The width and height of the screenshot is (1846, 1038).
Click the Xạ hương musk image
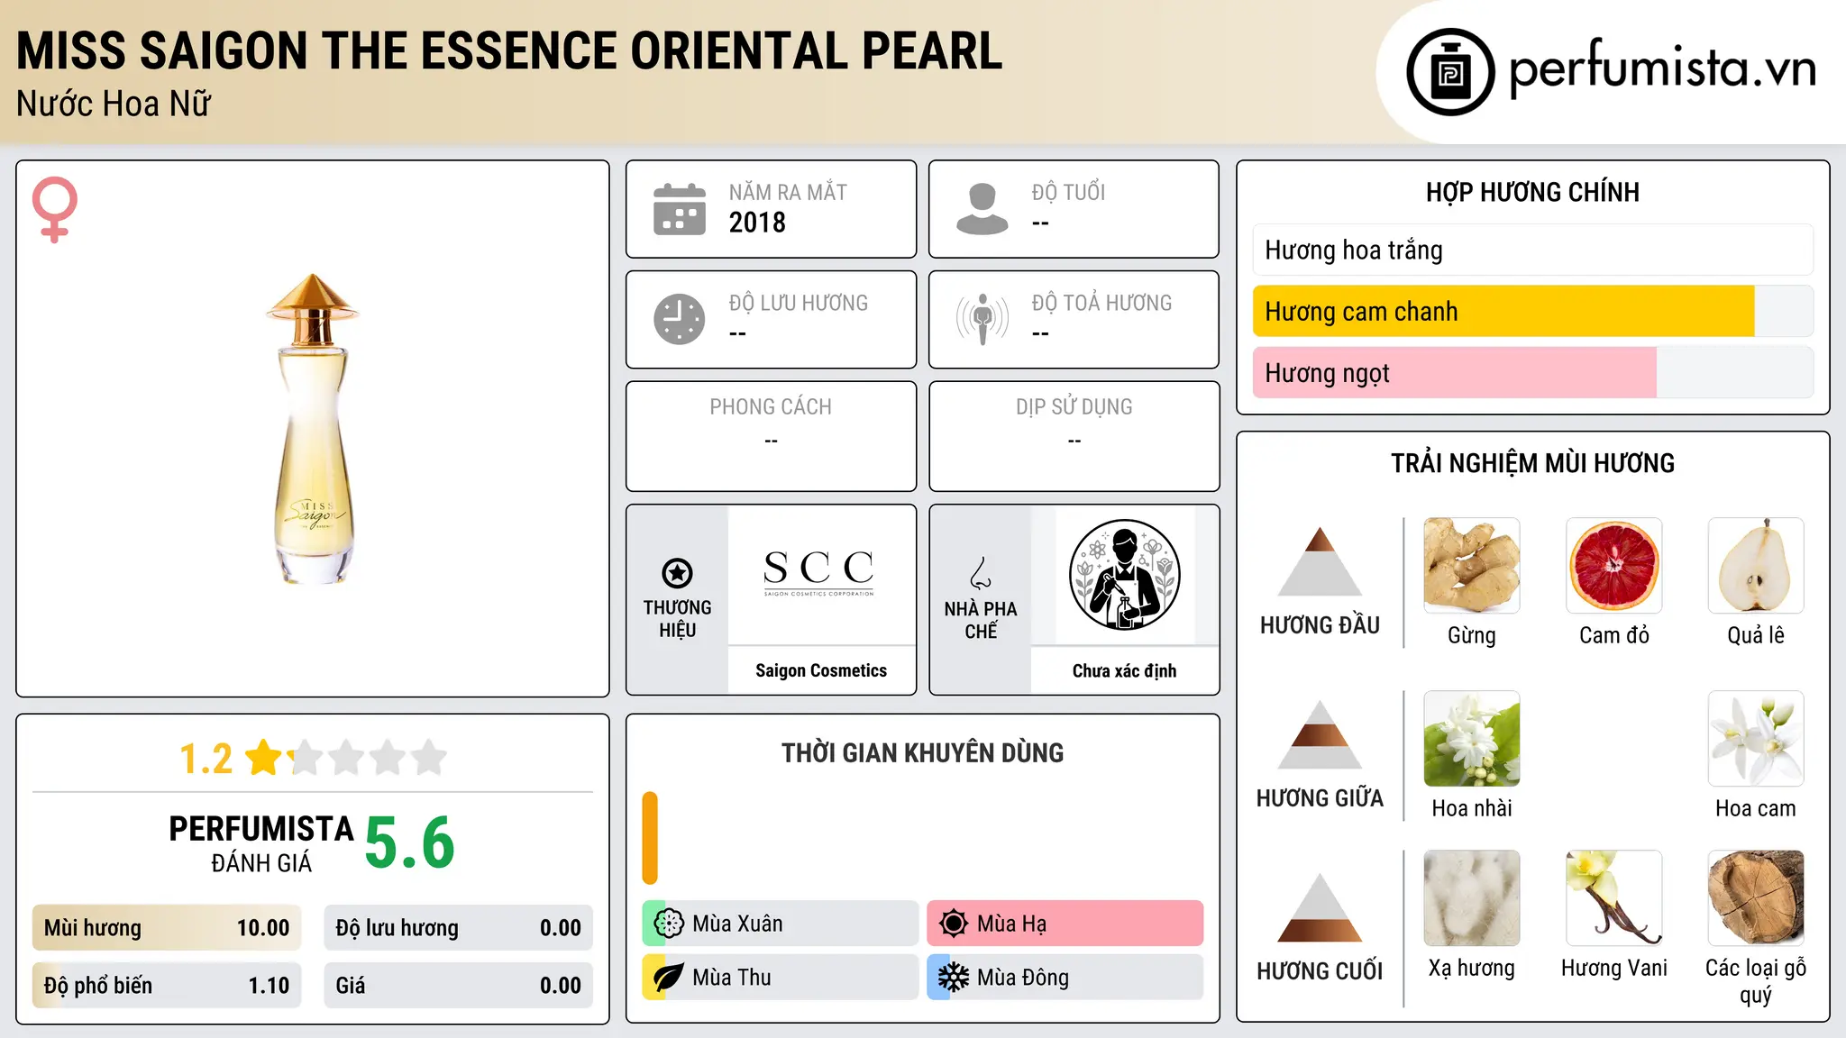pos(1472,898)
